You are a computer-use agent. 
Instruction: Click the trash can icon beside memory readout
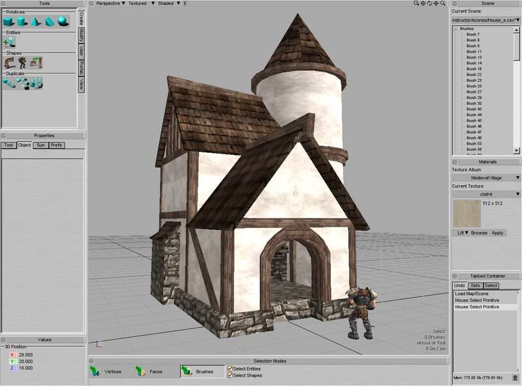515,378
